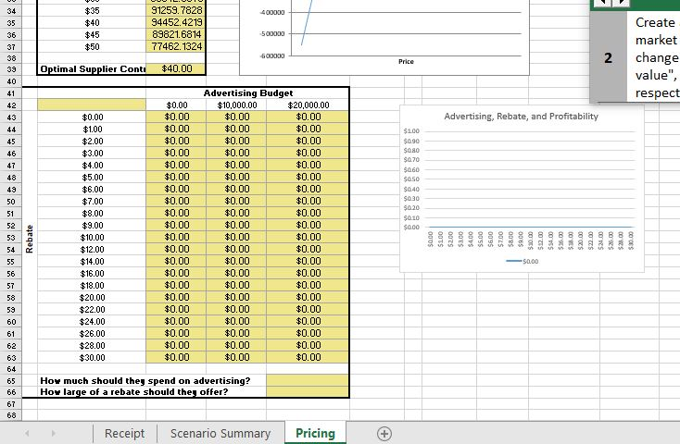The width and height of the screenshot is (680, 444).
Task: Click the vertical Rebate label
Action: pyautogui.click(x=30, y=239)
